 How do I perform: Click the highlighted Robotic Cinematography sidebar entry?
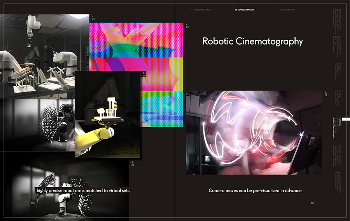pyautogui.click(x=334, y=128)
